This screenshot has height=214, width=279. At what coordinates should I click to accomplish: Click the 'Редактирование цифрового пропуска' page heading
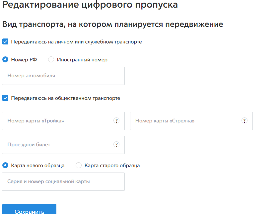point(90,5)
